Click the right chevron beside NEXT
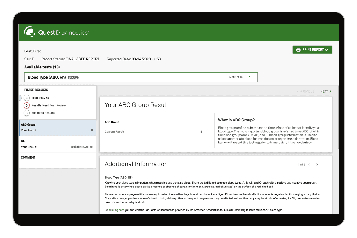This screenshot has width=357, height=238. coord(330,91)
